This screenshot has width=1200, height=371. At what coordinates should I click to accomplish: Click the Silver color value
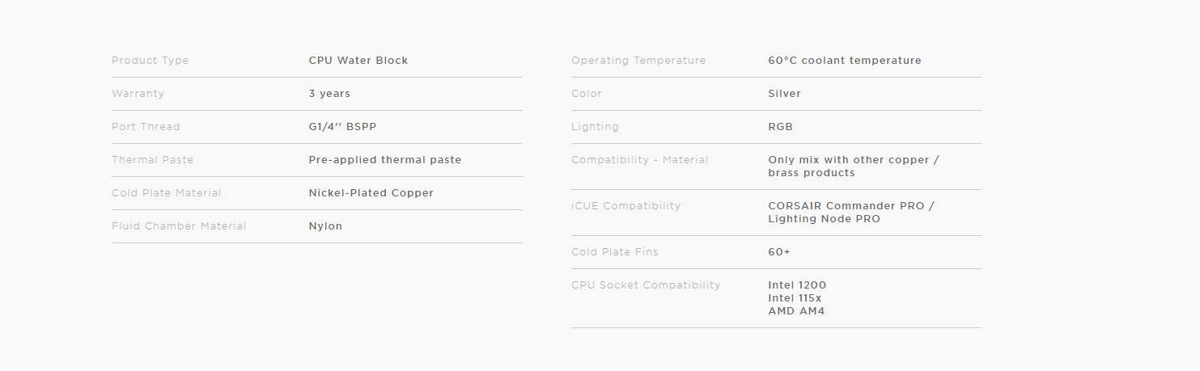785,94
